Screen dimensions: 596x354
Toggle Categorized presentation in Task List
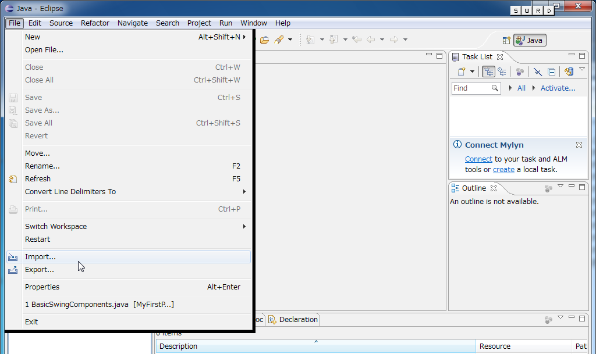[488, 71]
